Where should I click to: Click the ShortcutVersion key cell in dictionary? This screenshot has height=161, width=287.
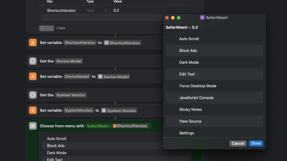[x=61, y=10]
